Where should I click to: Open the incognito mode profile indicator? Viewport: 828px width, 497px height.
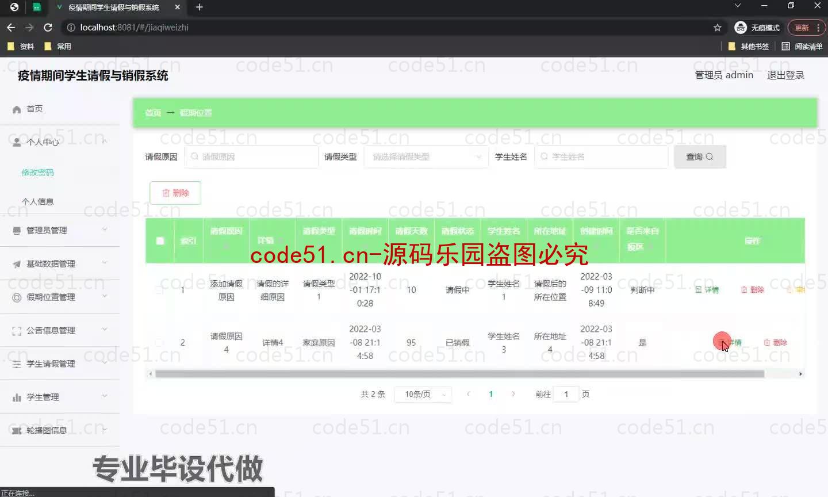(757, 28)
